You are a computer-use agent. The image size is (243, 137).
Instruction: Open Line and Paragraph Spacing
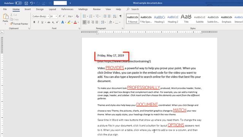(x=103, y=22)
